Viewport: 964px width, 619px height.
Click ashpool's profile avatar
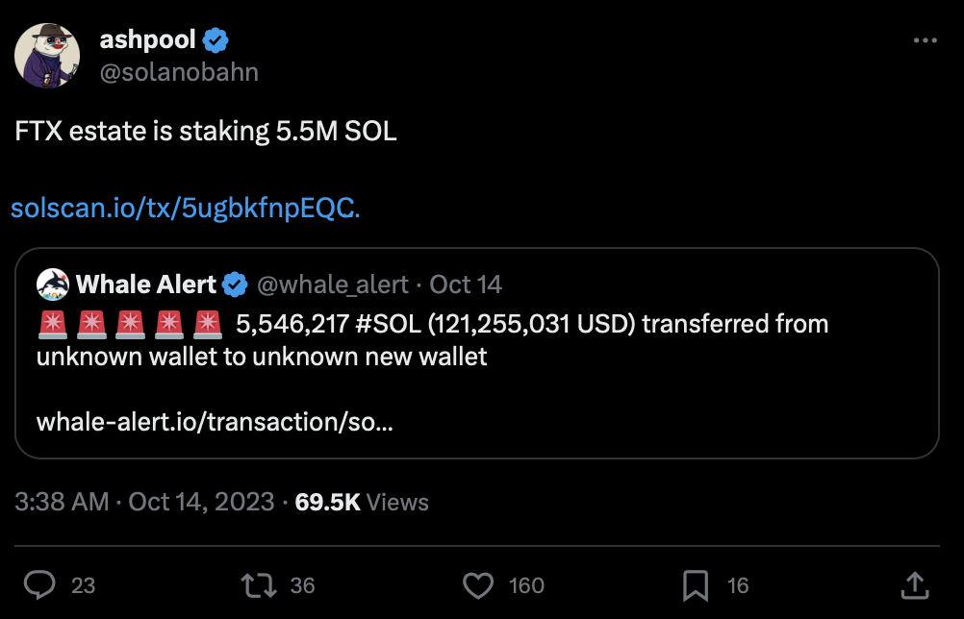tap(46, 57)
